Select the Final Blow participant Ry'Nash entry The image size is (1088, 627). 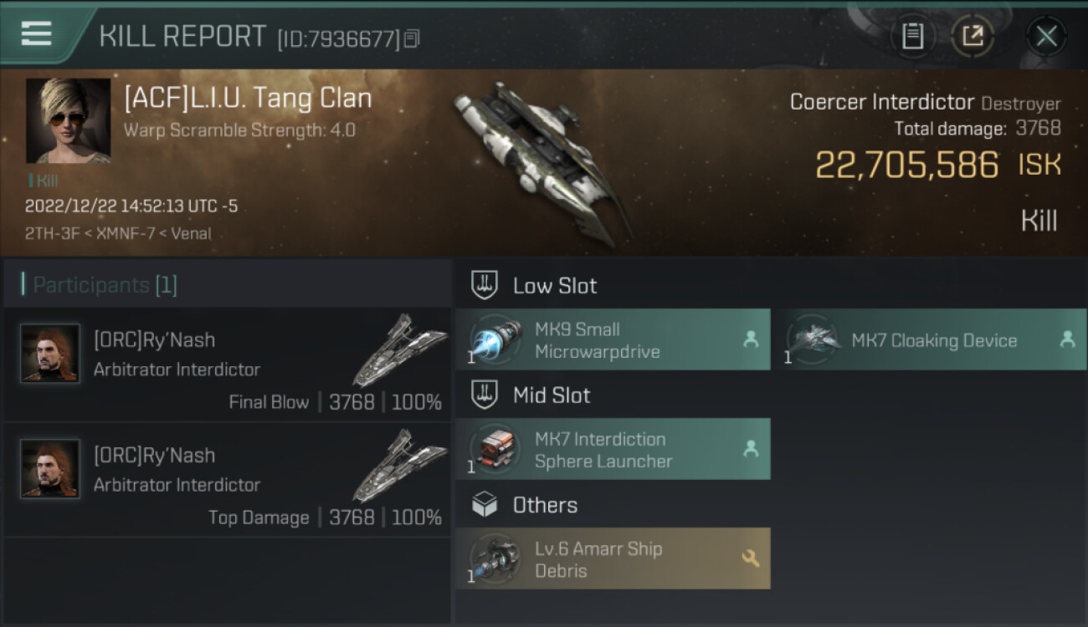[x=228, y=365]
